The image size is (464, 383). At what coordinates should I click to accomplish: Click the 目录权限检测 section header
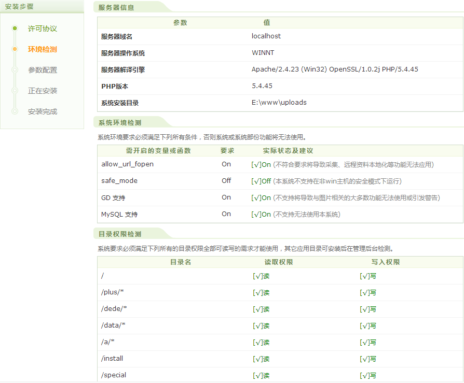pos(120,234)
